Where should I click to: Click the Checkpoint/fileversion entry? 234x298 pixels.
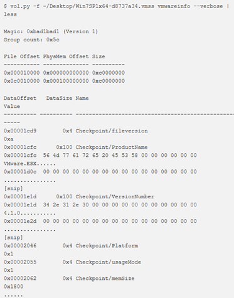(x=112, y=131)
